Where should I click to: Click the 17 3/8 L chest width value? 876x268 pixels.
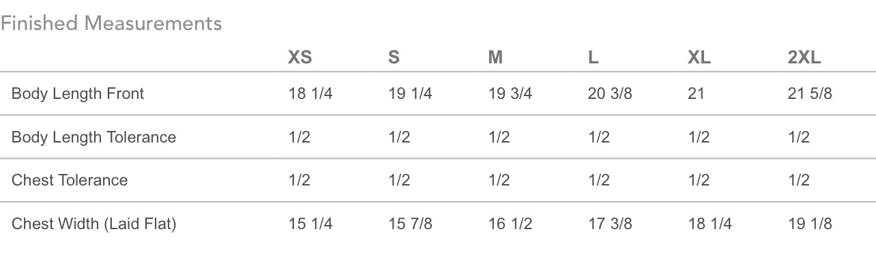[610, 224]
